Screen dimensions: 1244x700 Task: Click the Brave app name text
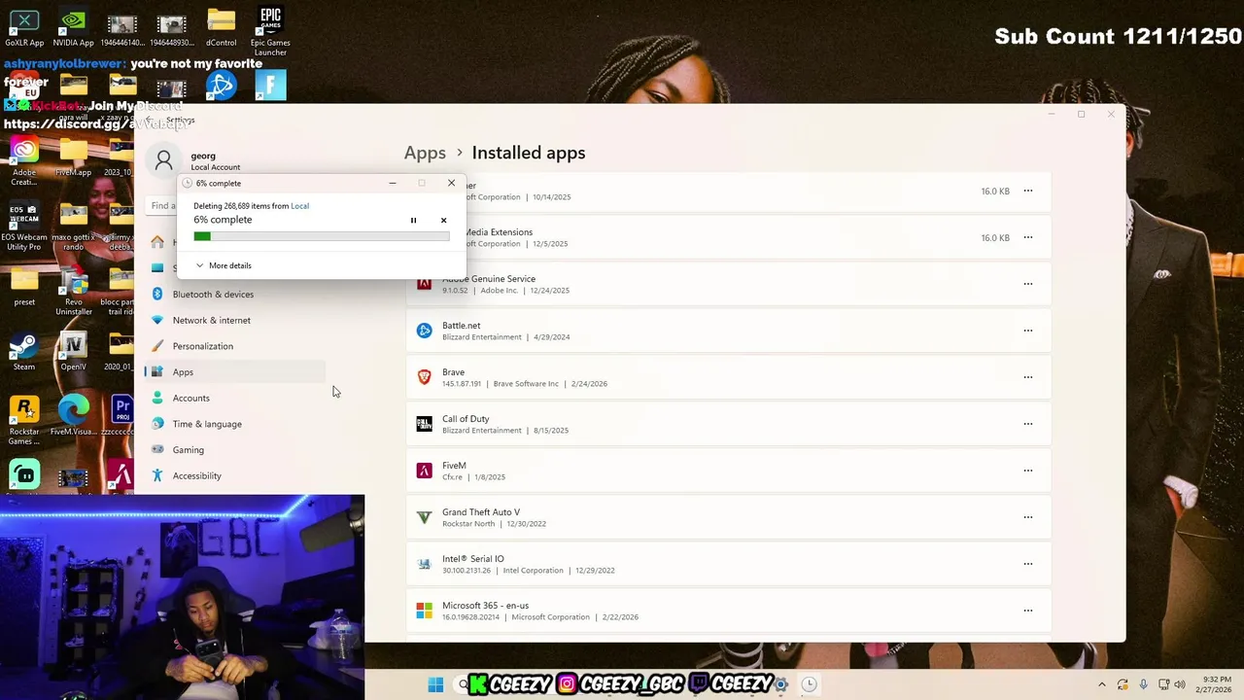(x=453, y=372)
